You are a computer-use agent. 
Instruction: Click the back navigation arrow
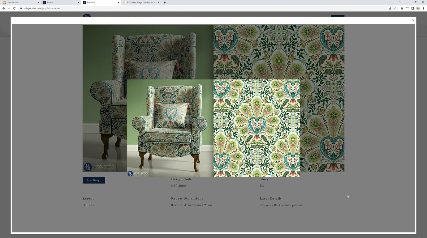tap(3, 8)
